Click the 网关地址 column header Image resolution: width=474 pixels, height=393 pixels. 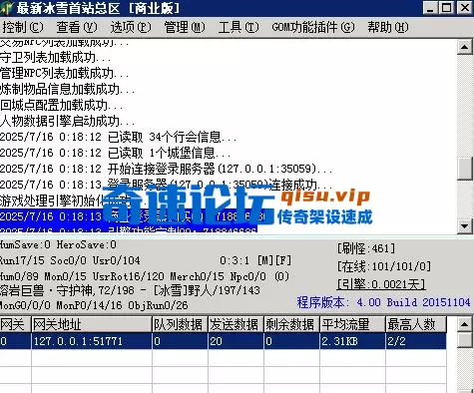pyautogui.click(x=92, y=324)
